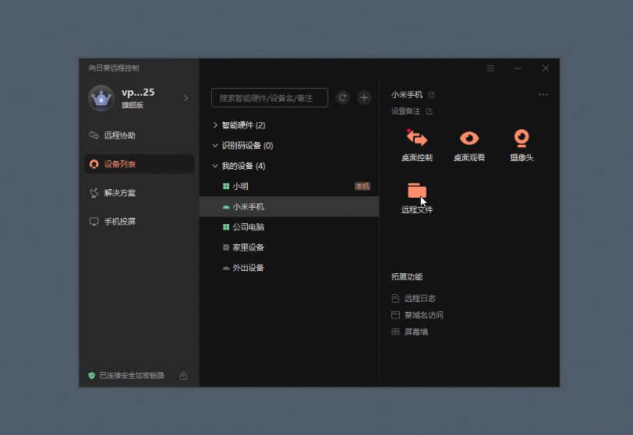This screenshot has width=633, height=435.
Task: Minimize the 向日葵 window
Action: click(518, 68)
